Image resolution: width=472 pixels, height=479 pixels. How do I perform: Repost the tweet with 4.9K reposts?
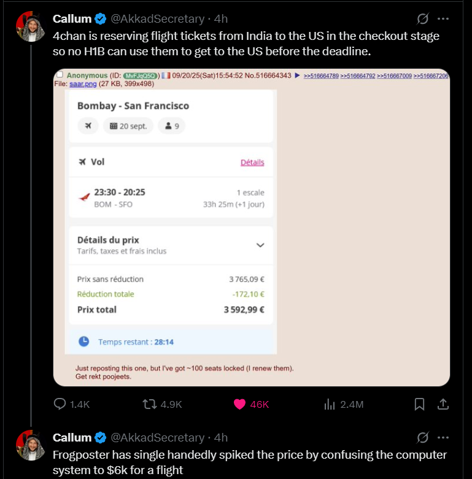click(149, 404)
